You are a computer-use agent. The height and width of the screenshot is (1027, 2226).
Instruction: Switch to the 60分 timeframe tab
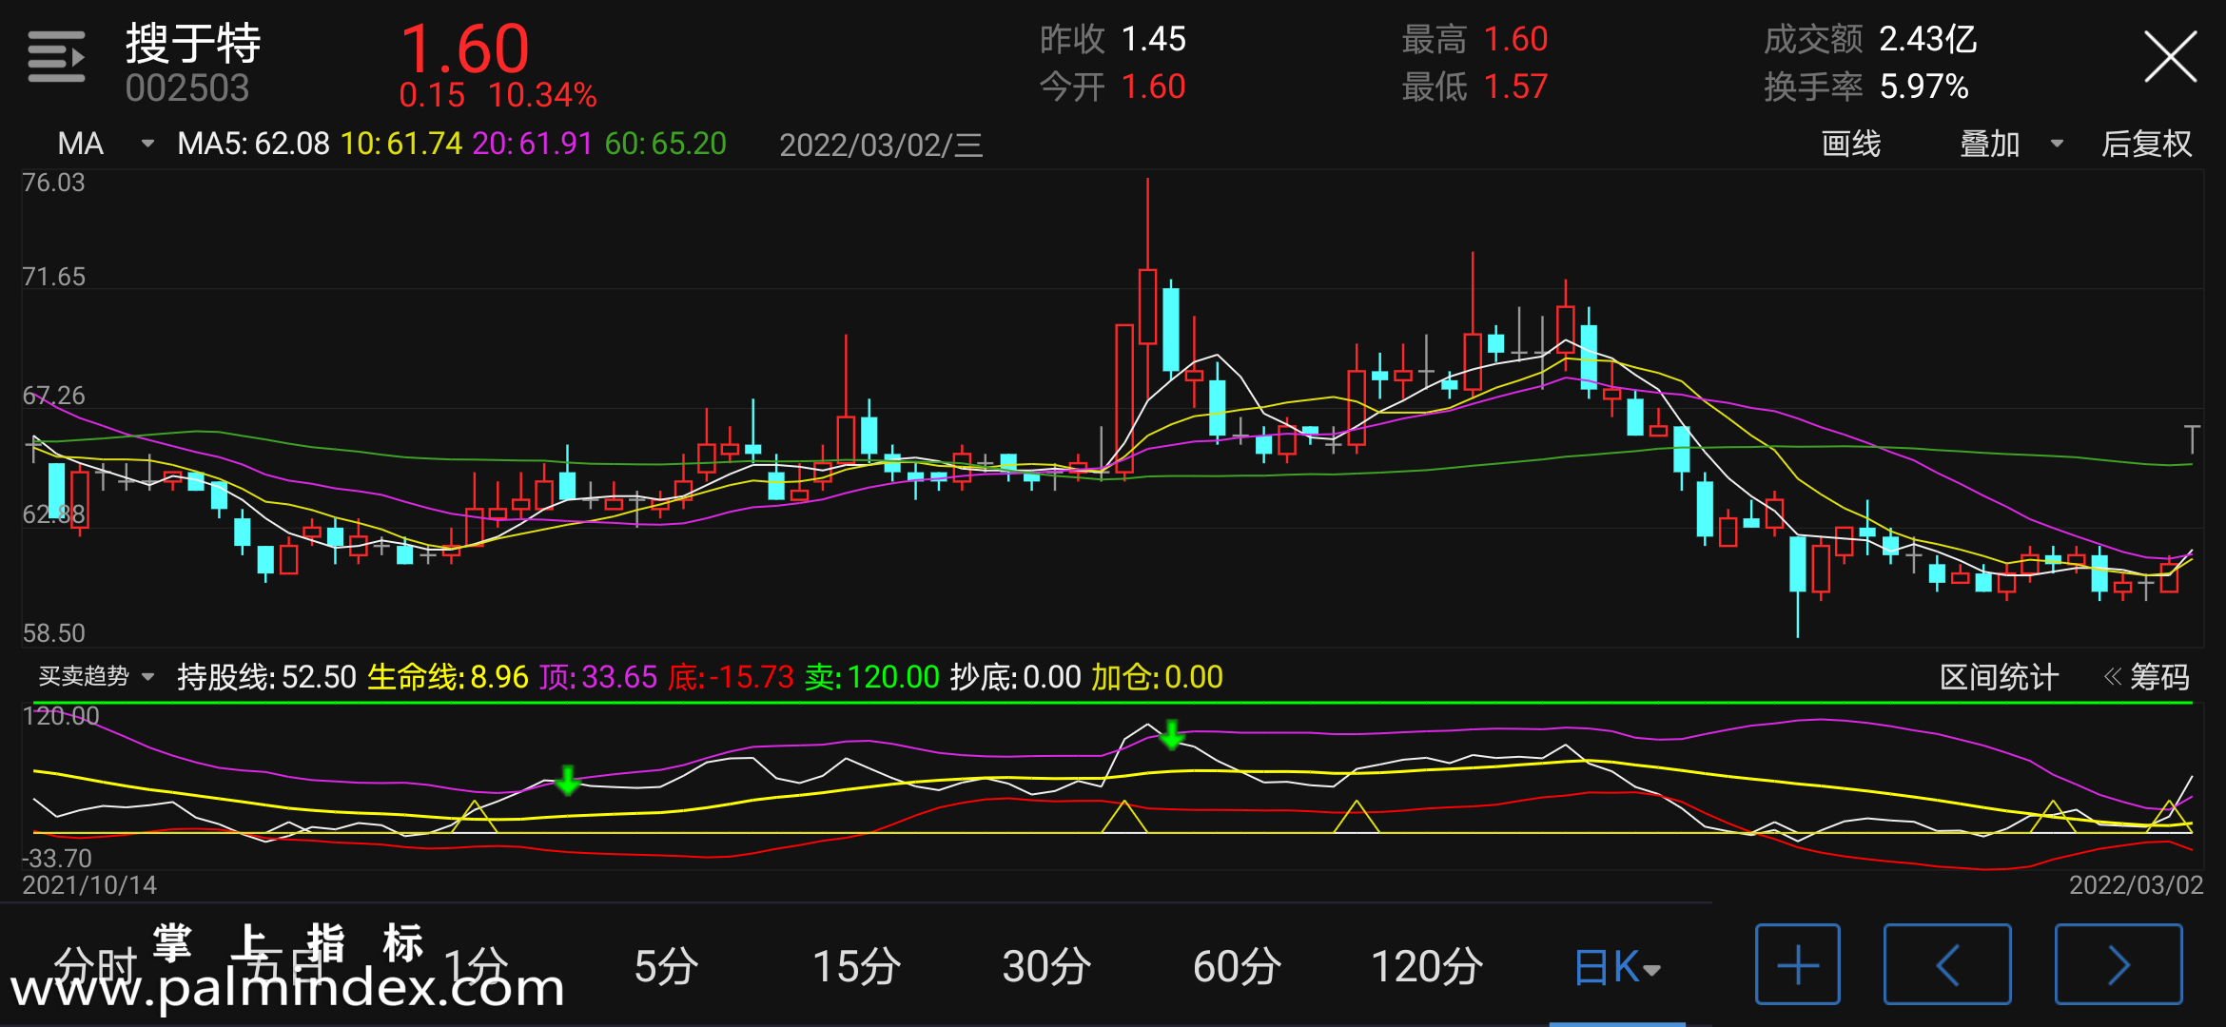coord(1237,967)
